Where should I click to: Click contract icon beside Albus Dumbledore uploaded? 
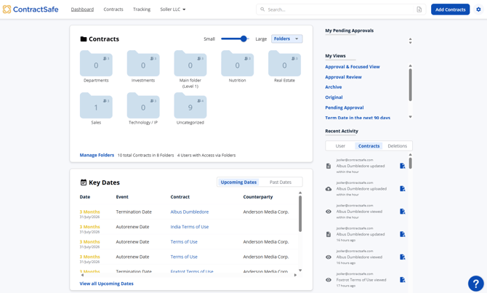403,189
